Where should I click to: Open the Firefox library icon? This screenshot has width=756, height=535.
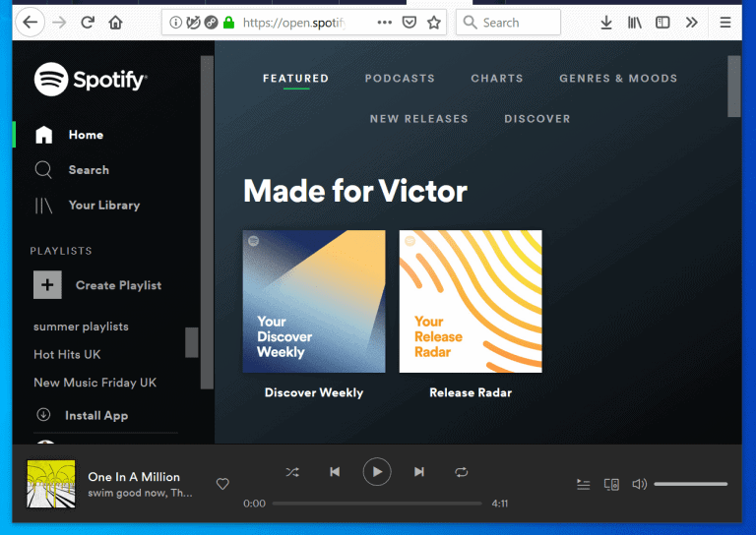tap(635, 23)
